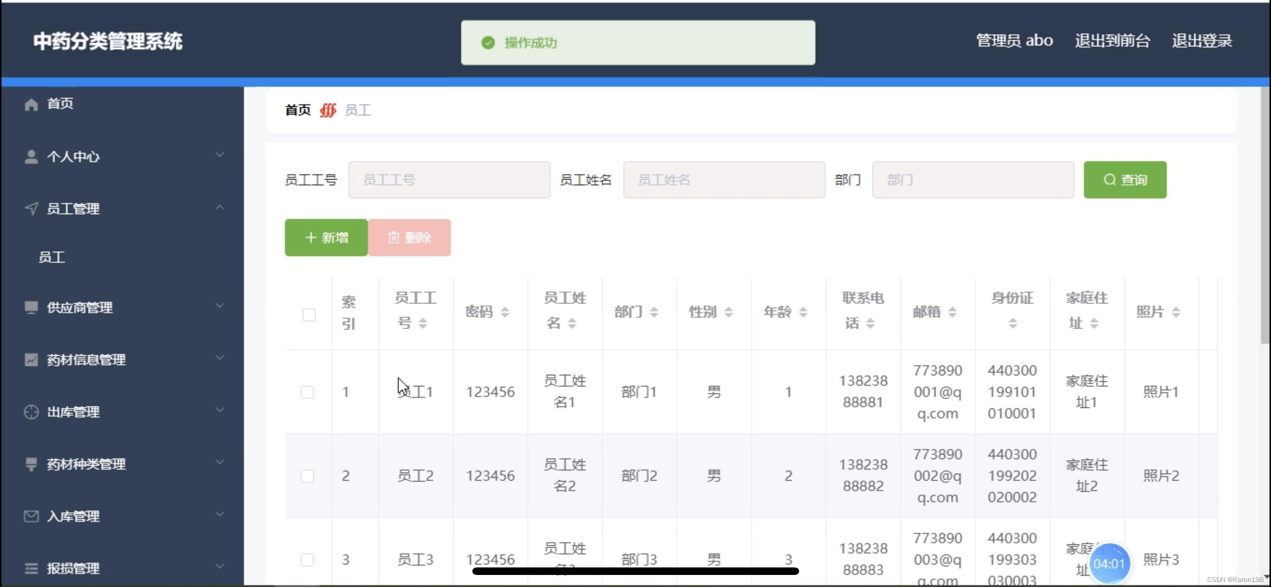This screenshot has height=587, width=1271.
Task: Expand the 出库管理 menu chevron
Action: 219,410
